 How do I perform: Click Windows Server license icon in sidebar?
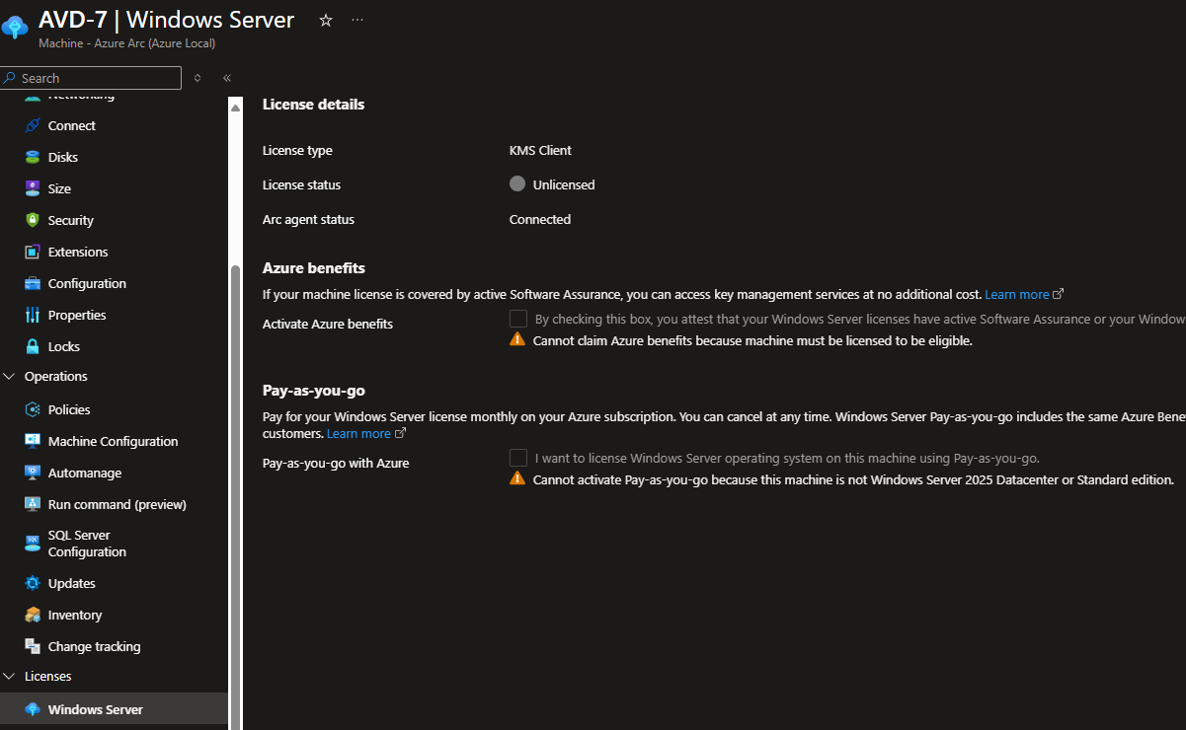coord(33,709)
